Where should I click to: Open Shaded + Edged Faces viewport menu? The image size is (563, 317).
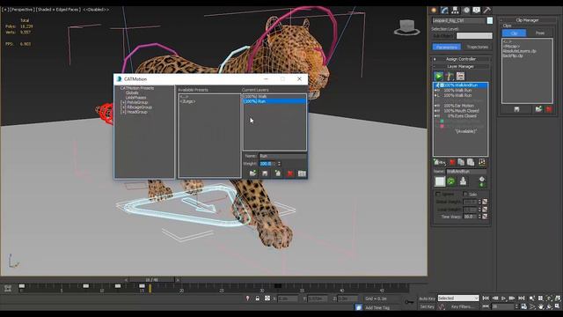[58, 10]
